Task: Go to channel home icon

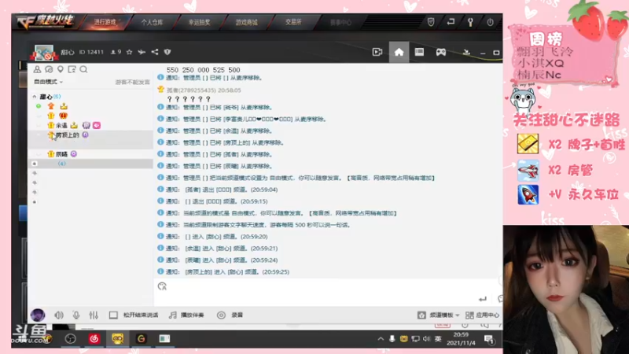Action: (x=399, y=52)
